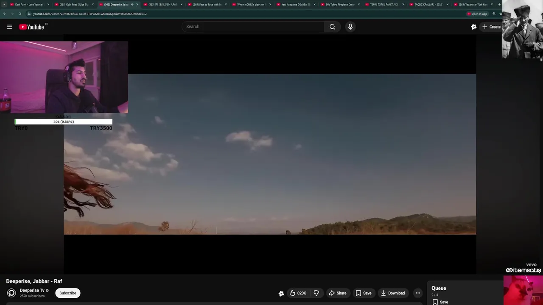Open a new browser tab
The image size is (543, 305).
click(x=499, y=5)
